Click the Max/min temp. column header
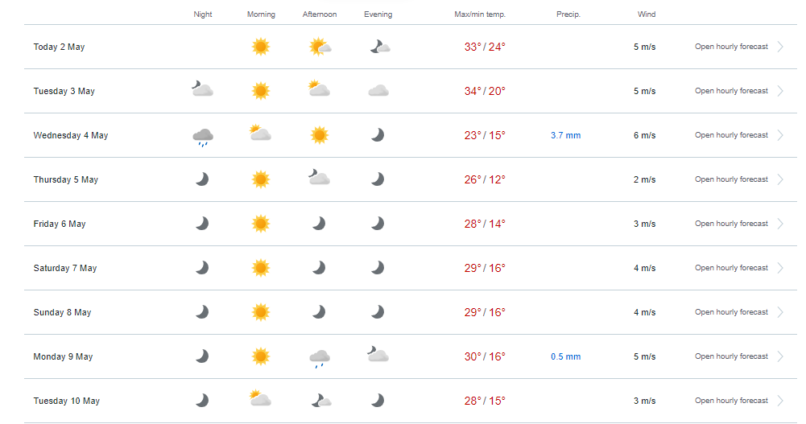This screenshot has width=806, height=424. pyautogui.click(x=480, y=14)
